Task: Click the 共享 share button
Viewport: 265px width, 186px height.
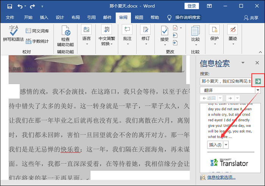Action: pos(251,17)
